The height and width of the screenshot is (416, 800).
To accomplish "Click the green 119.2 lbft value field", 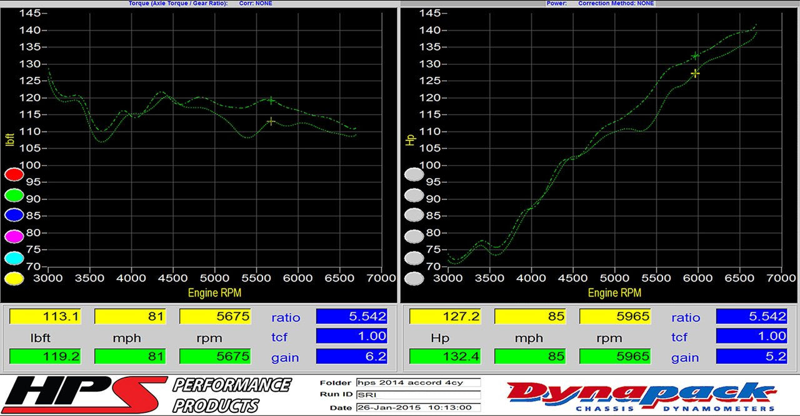I will click(x=45, y=357).
